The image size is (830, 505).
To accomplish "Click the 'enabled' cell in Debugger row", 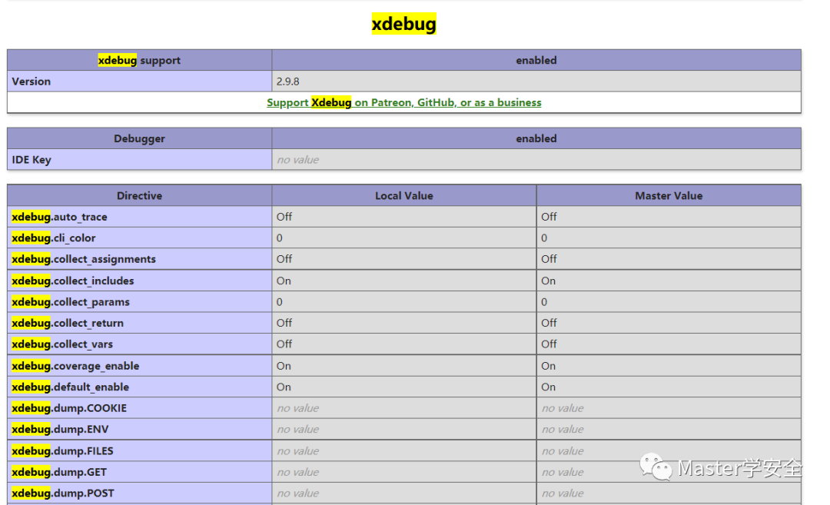I will (536, 138).
